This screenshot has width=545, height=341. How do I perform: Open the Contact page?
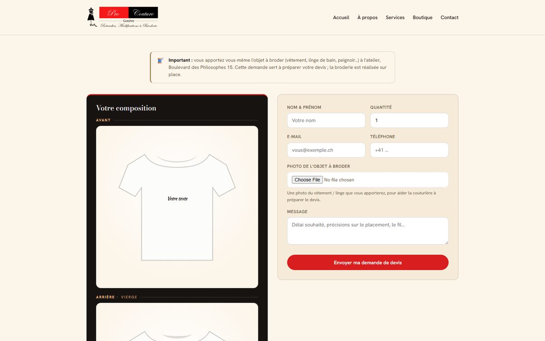pos(450,17)
